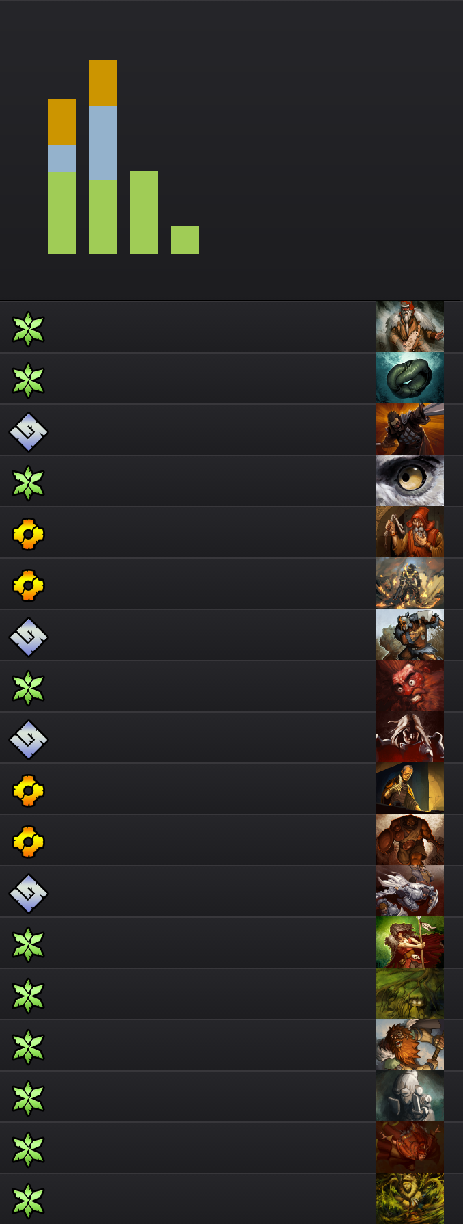Click the blue segment of the tallest chart bar

[102, 143]
